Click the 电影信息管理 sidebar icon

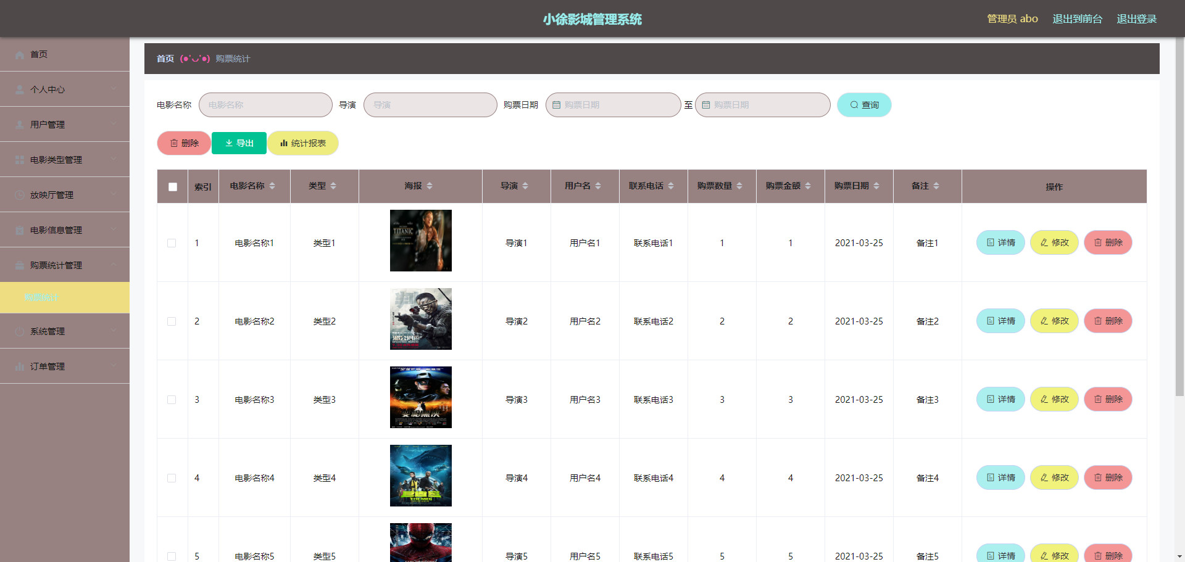pos(20,230)
